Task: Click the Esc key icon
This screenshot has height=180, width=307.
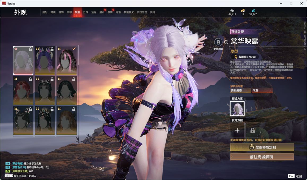Action: pyautogui.click(x=291, y=176)
